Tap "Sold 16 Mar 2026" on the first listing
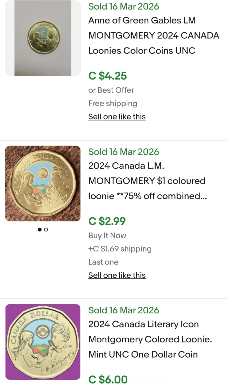Image resolution: width=227 pixels, height=384 pixels. coord(124,6)
